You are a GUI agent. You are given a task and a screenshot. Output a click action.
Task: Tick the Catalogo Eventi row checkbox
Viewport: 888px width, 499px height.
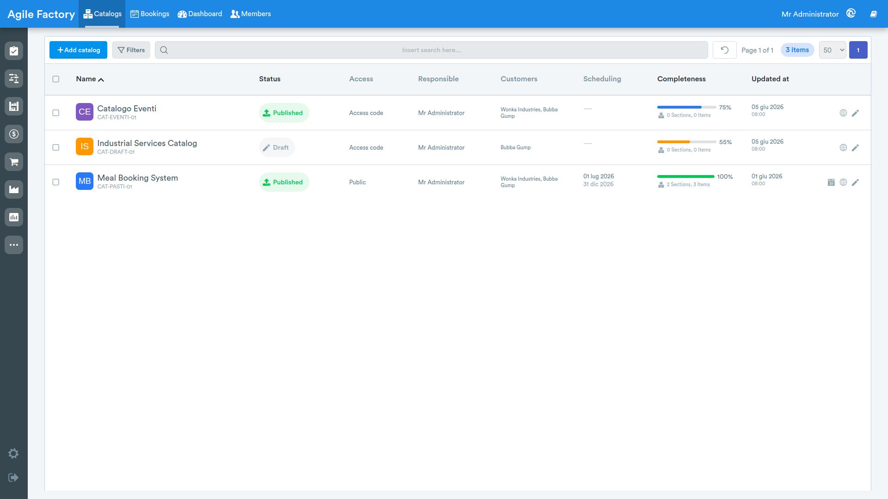tap(56, 113)
